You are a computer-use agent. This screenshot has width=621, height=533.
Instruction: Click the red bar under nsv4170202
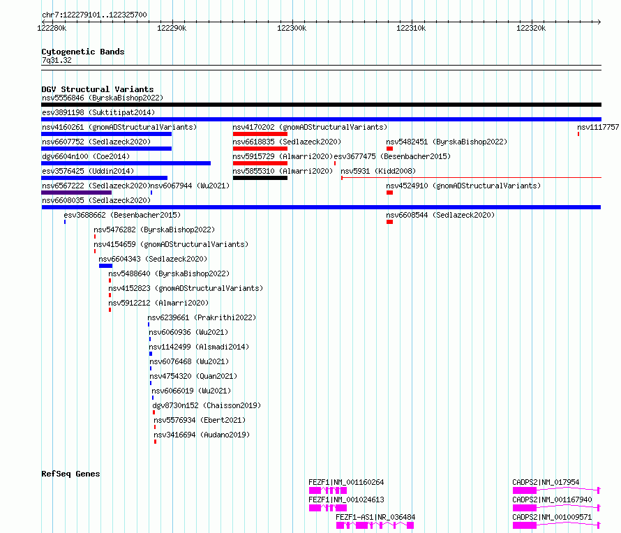[260, 134]
